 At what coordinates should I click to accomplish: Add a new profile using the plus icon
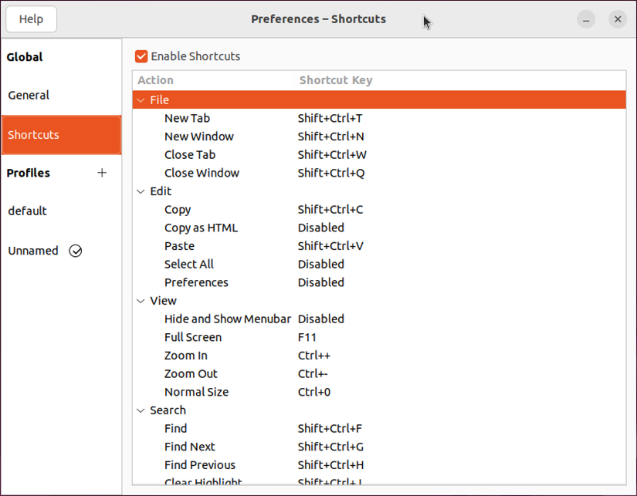[x=101, y=173]
